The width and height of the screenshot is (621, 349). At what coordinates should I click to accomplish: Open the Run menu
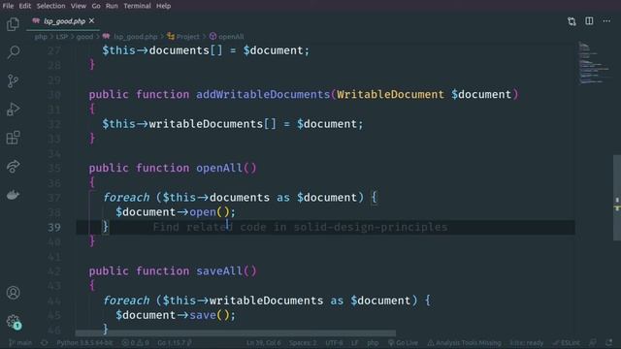[112, 6]
